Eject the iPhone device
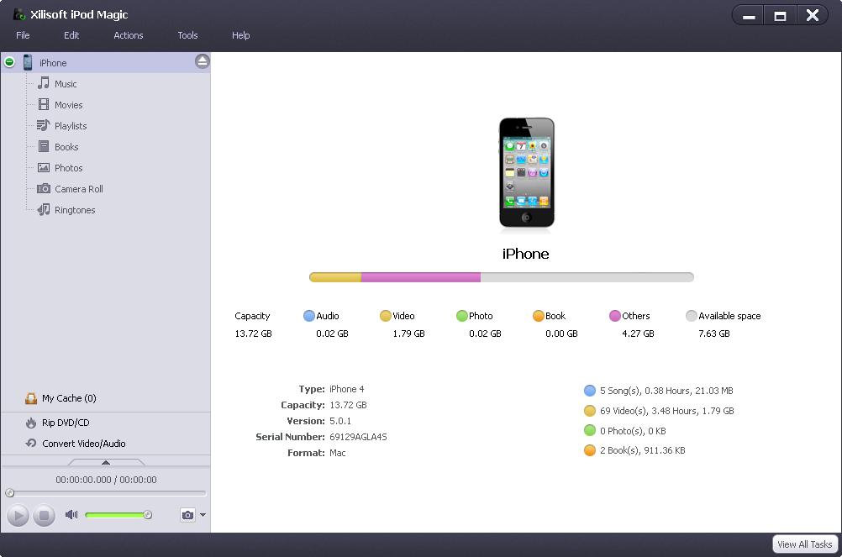Image resolution: width=842 pixels, height=557 pixels. point(202,61)
